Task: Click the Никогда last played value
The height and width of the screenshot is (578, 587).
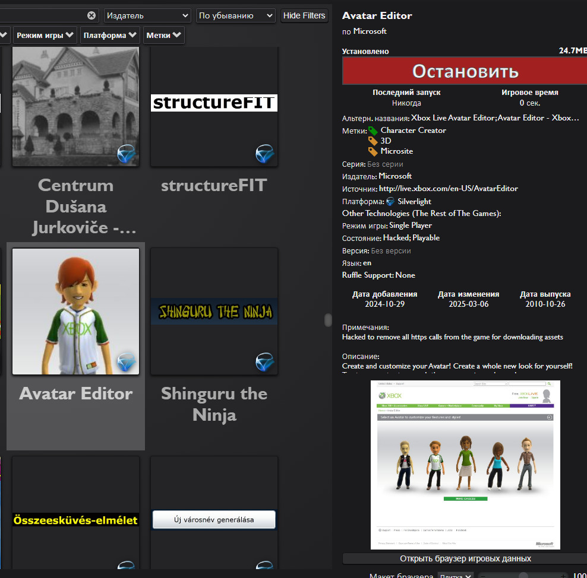Action: click(x=406, y=103)
